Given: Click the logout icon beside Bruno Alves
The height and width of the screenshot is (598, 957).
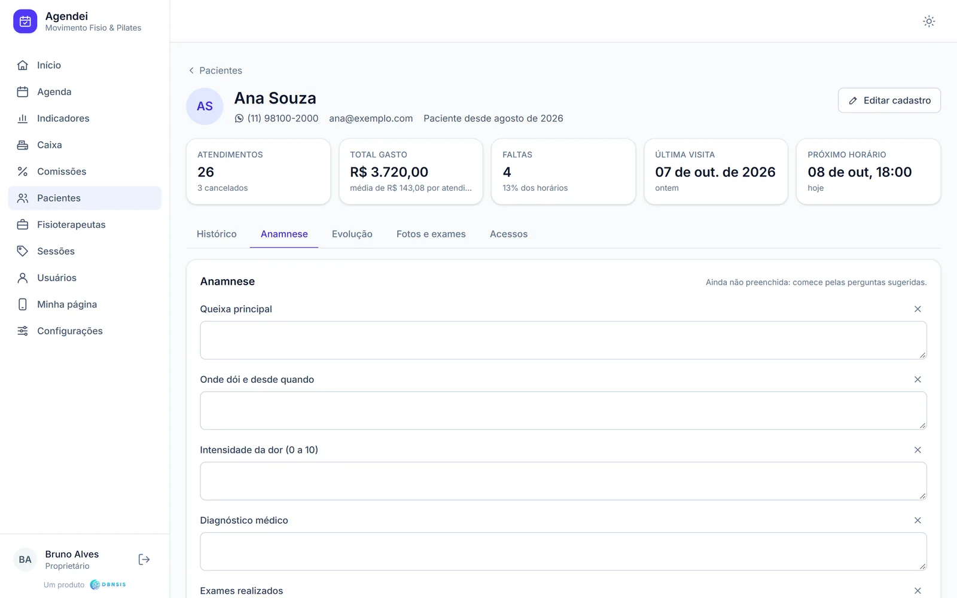Looking at the screenshot, I should [x=144, y=560].
